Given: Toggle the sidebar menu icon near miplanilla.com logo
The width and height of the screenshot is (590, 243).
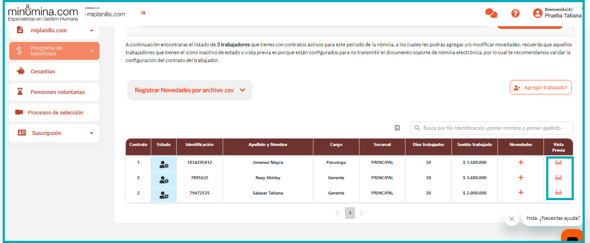Looking at the screenshot, I should click(x=143, y=13).
